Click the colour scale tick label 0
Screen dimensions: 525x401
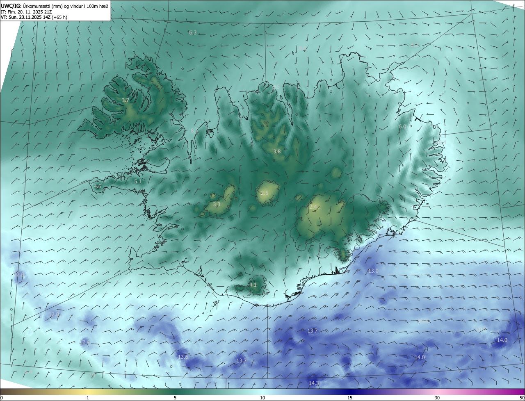[x=2, y=398]
